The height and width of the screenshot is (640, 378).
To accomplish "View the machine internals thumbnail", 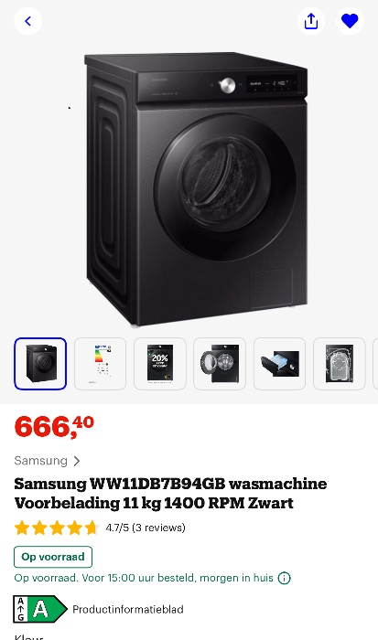I will pyautogui.click(x=340, y=364).
